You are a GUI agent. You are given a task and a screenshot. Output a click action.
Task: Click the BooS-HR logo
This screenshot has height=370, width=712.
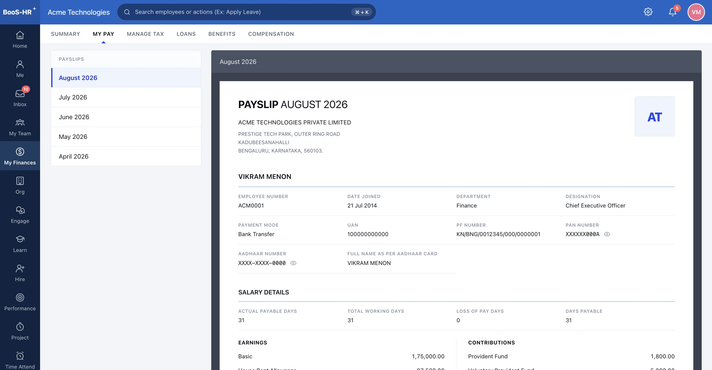pyautogui.click(x=19, y=12)
